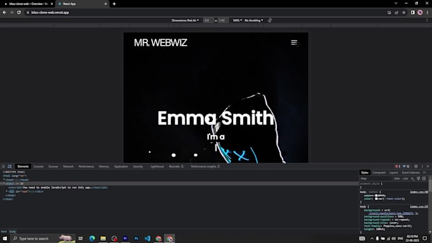The width and height of the screenshot is (432, 243).
Task: Select the Elements DevTools tab
Action: (23, 166)
